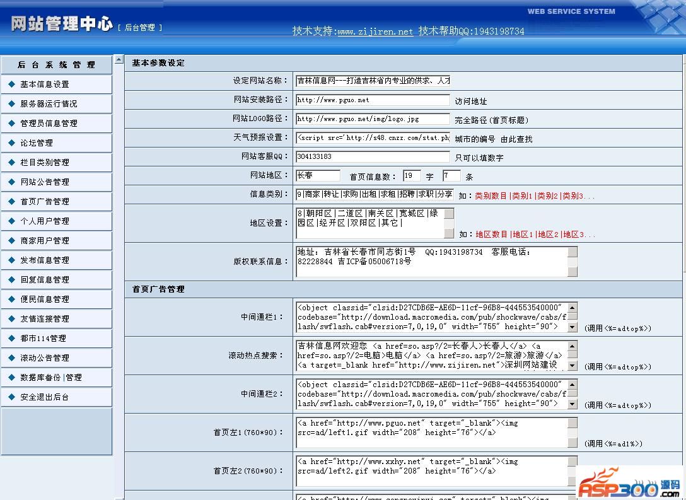Viewport: 686px width, 500px height.
Task: Open 便民信息管理
Action: 45,299
